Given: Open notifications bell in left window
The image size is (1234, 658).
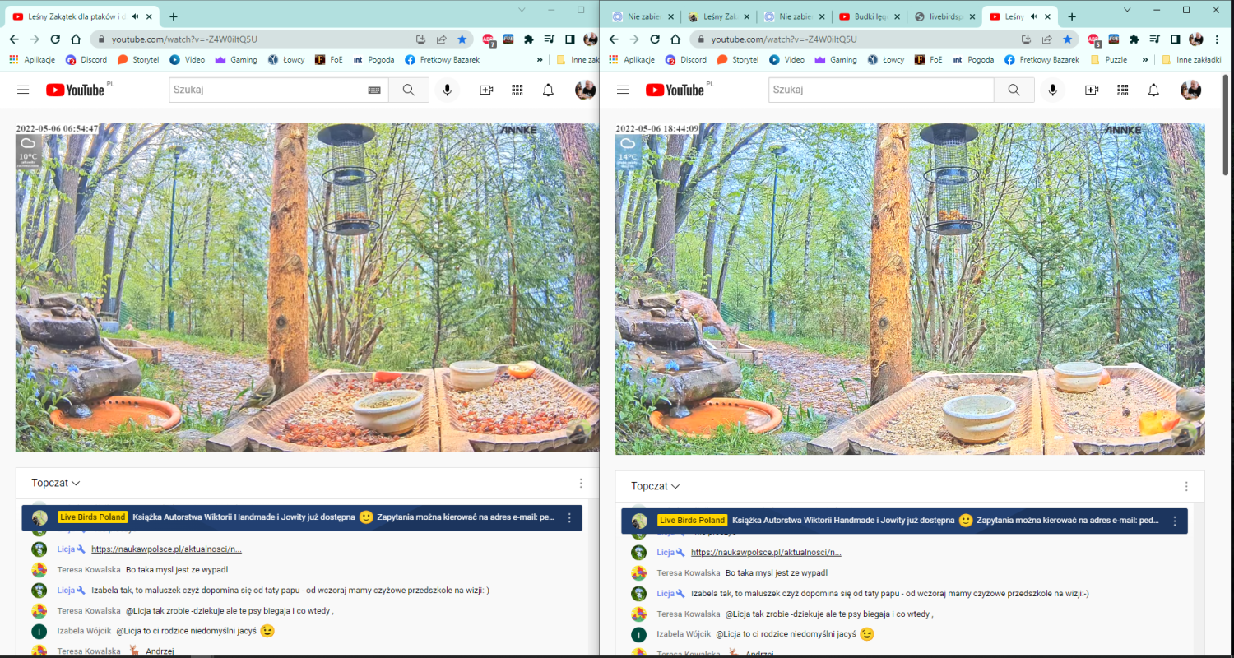Looking at the screenshot, I should pos(549,90).
